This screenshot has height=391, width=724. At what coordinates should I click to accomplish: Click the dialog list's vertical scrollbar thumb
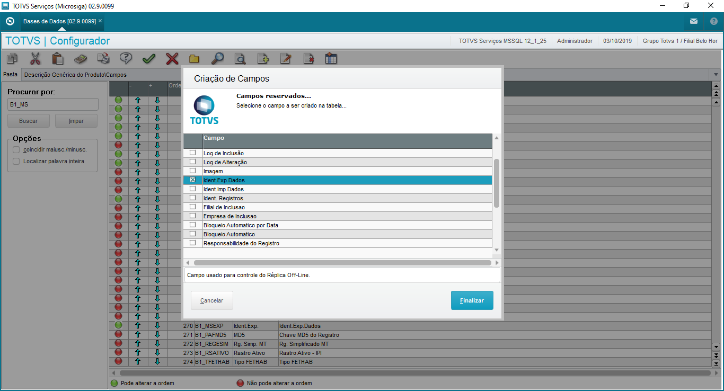[497, 183]
